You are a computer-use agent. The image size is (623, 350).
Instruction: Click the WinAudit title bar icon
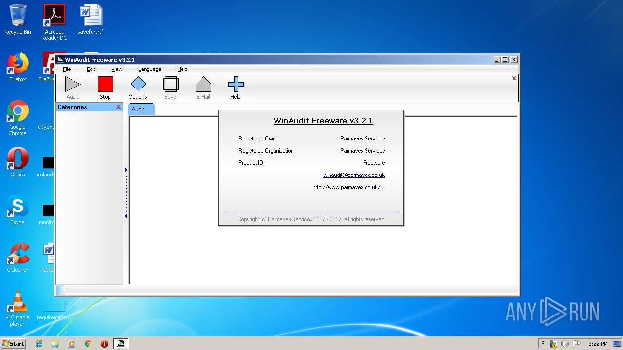click(x=60, y=60)
